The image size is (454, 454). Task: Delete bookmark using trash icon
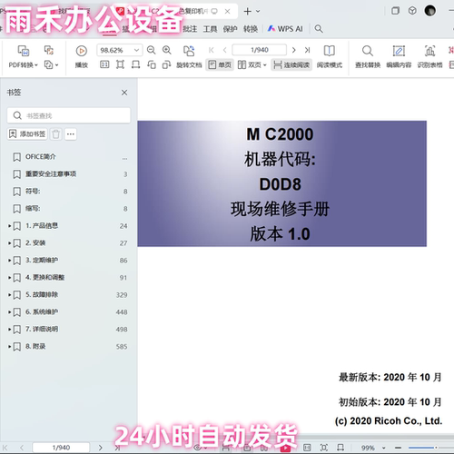(x=55, y=133)
